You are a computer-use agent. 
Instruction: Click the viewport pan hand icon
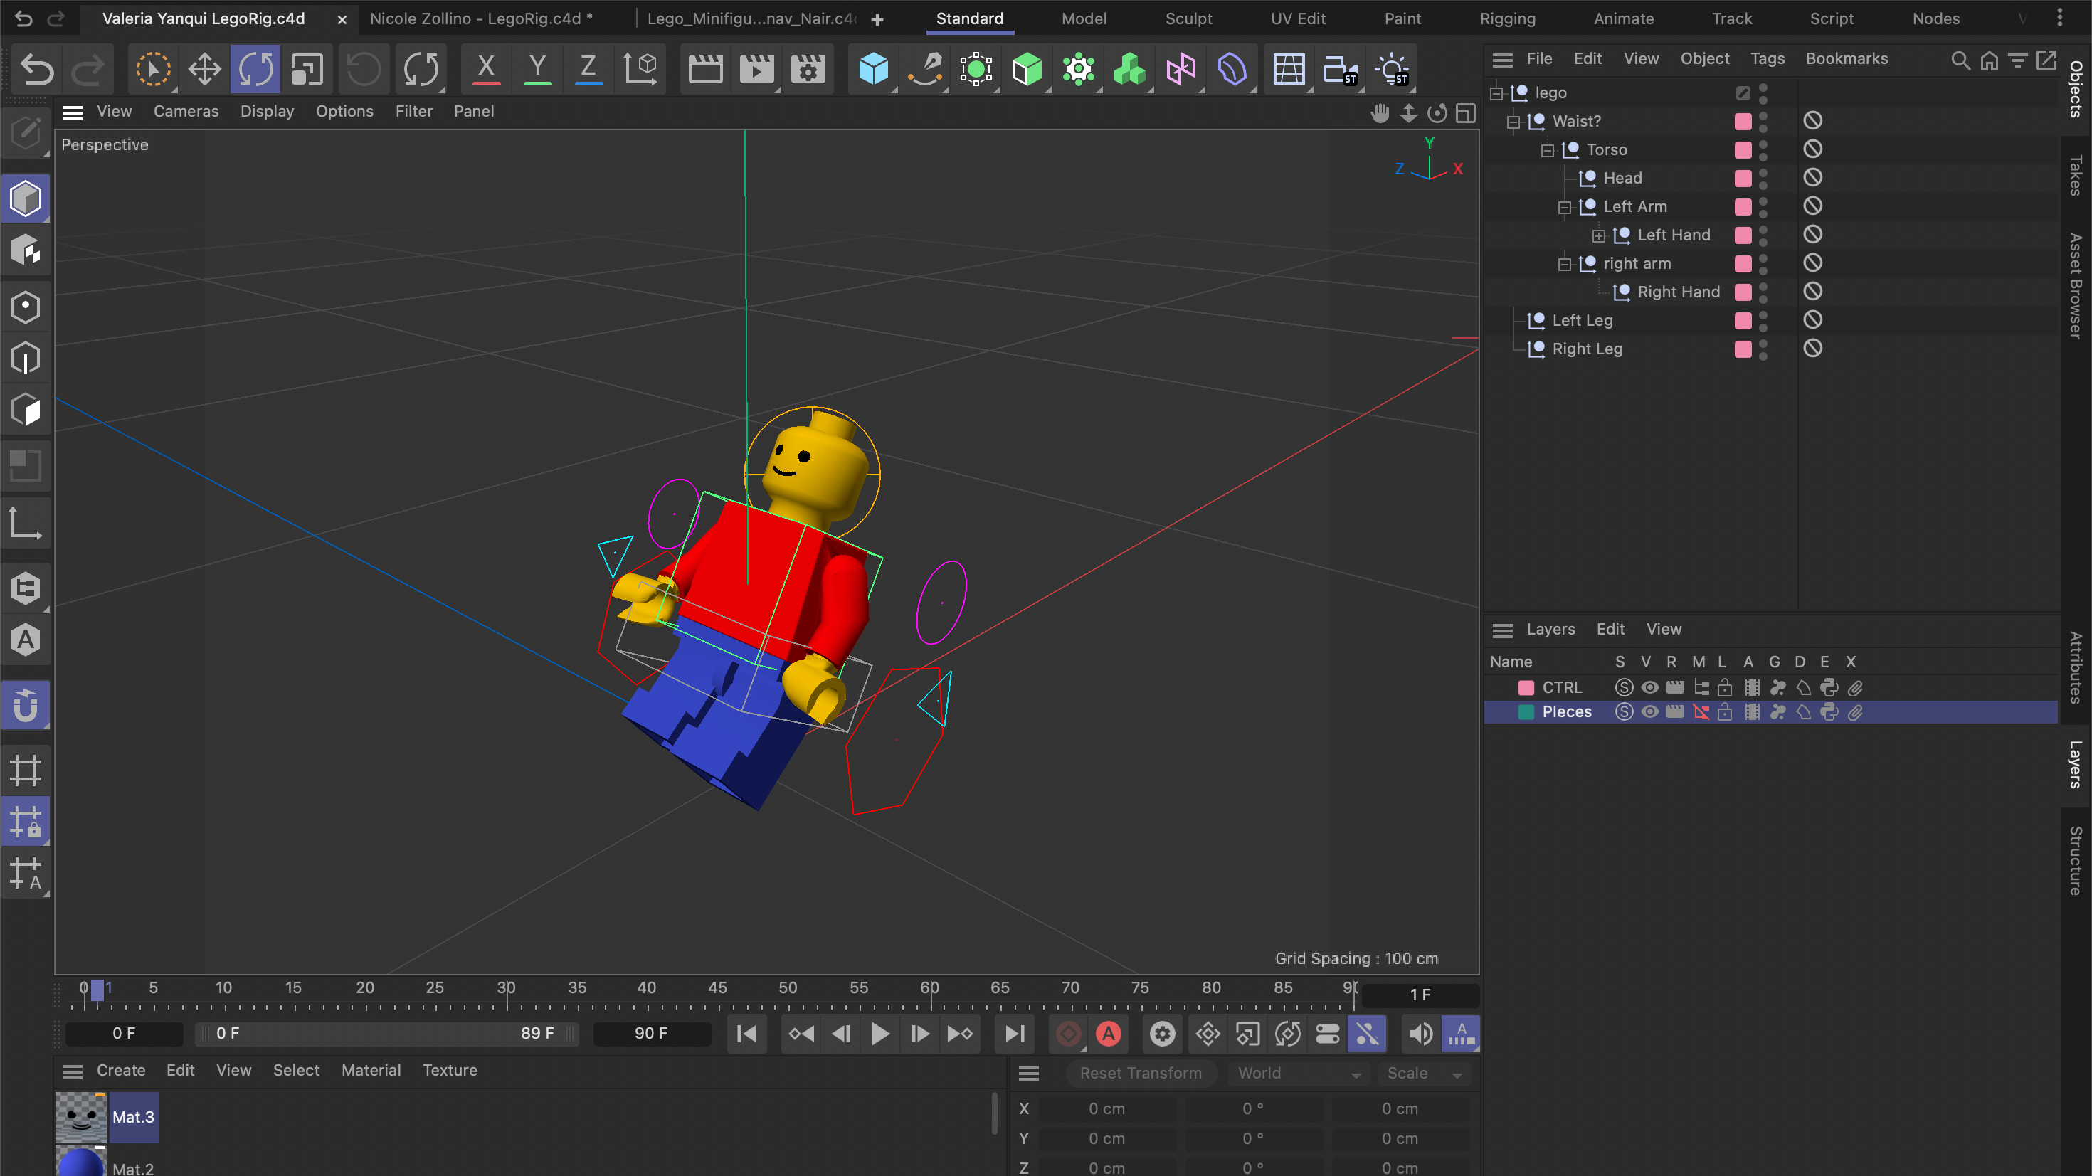1380,113
